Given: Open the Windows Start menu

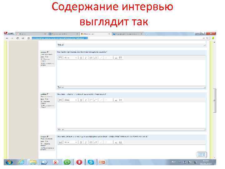Looking at the screenshot, I should [x=9, y=162].
